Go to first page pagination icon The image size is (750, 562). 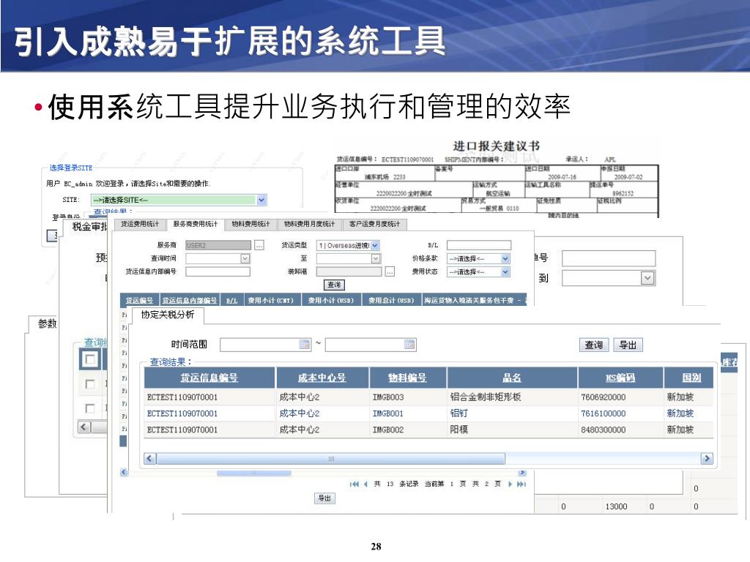tap(354, 484)
